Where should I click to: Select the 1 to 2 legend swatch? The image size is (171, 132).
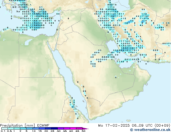tap(17, 128)
